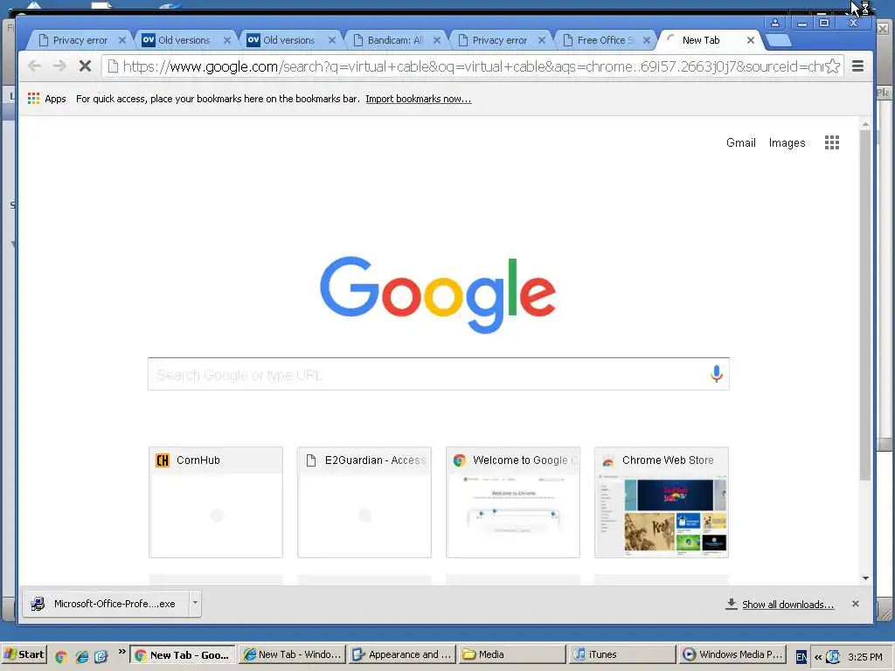The image size is (895, 671).
Task: Click the EN language indicator in tray
Action: [801, 657]
